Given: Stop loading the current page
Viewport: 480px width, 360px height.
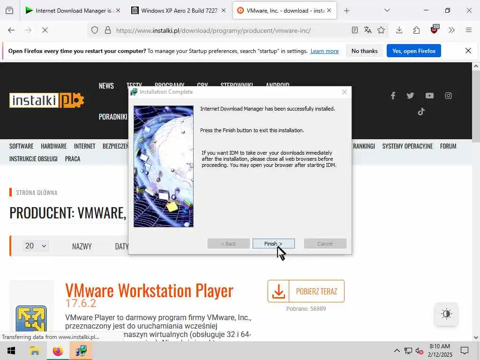Looking at the screenshot, I should pyautogui.click(x=45, y=30).
